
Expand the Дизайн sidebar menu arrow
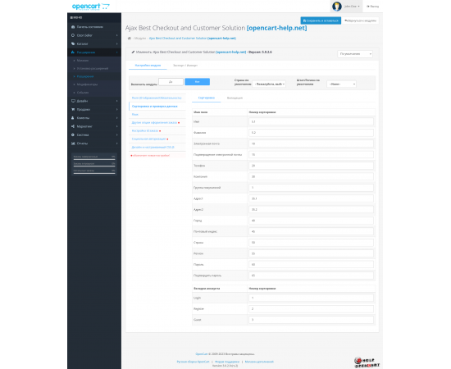116,101
